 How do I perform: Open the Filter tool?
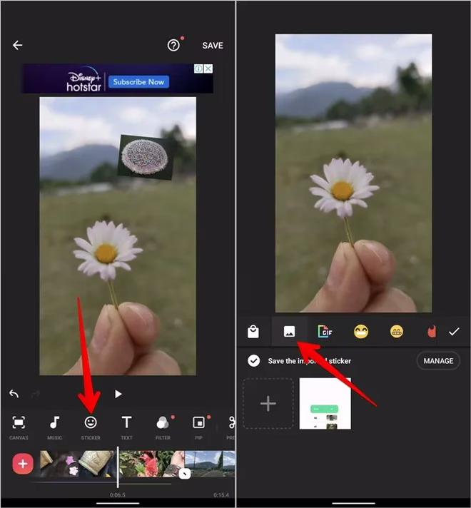[163, 427]
